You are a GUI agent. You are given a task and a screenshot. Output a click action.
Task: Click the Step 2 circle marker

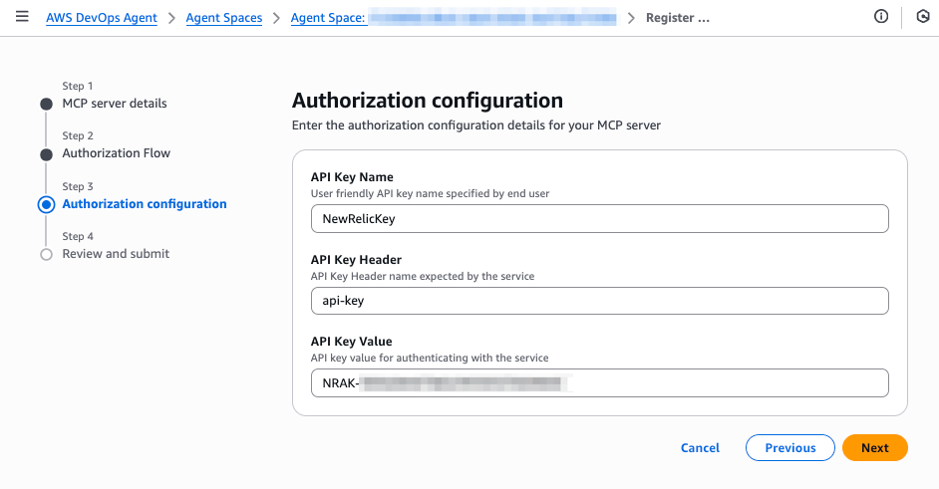[x=46, y=154]
